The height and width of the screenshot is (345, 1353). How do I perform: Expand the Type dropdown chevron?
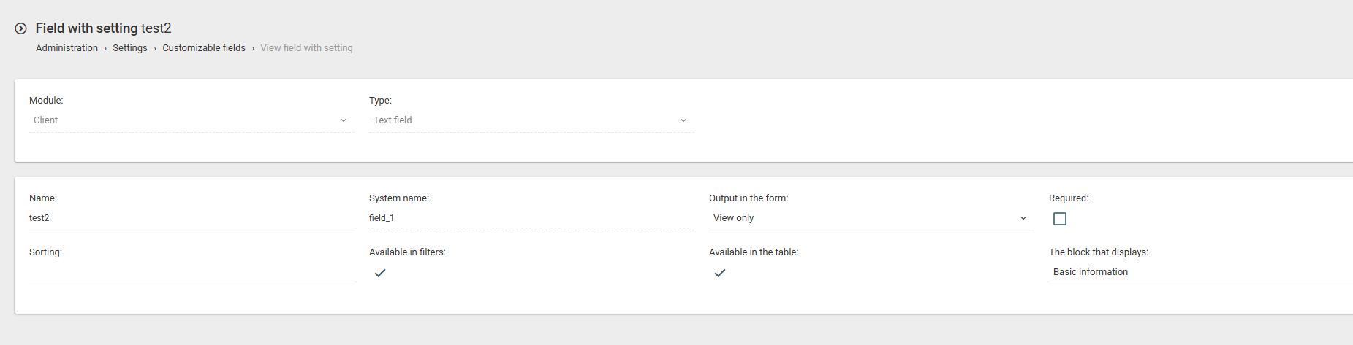683,120
